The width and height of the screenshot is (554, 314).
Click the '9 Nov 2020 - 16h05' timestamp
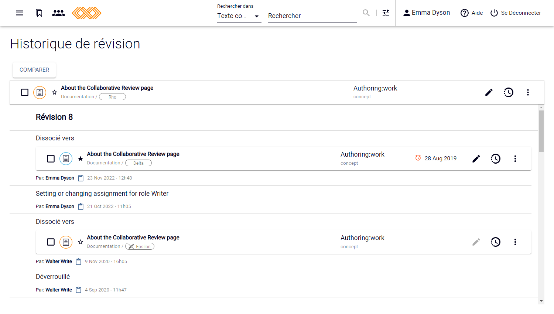coord(106,262)
